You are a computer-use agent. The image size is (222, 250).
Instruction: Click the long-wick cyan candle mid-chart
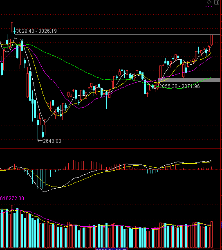click(106, 100)
